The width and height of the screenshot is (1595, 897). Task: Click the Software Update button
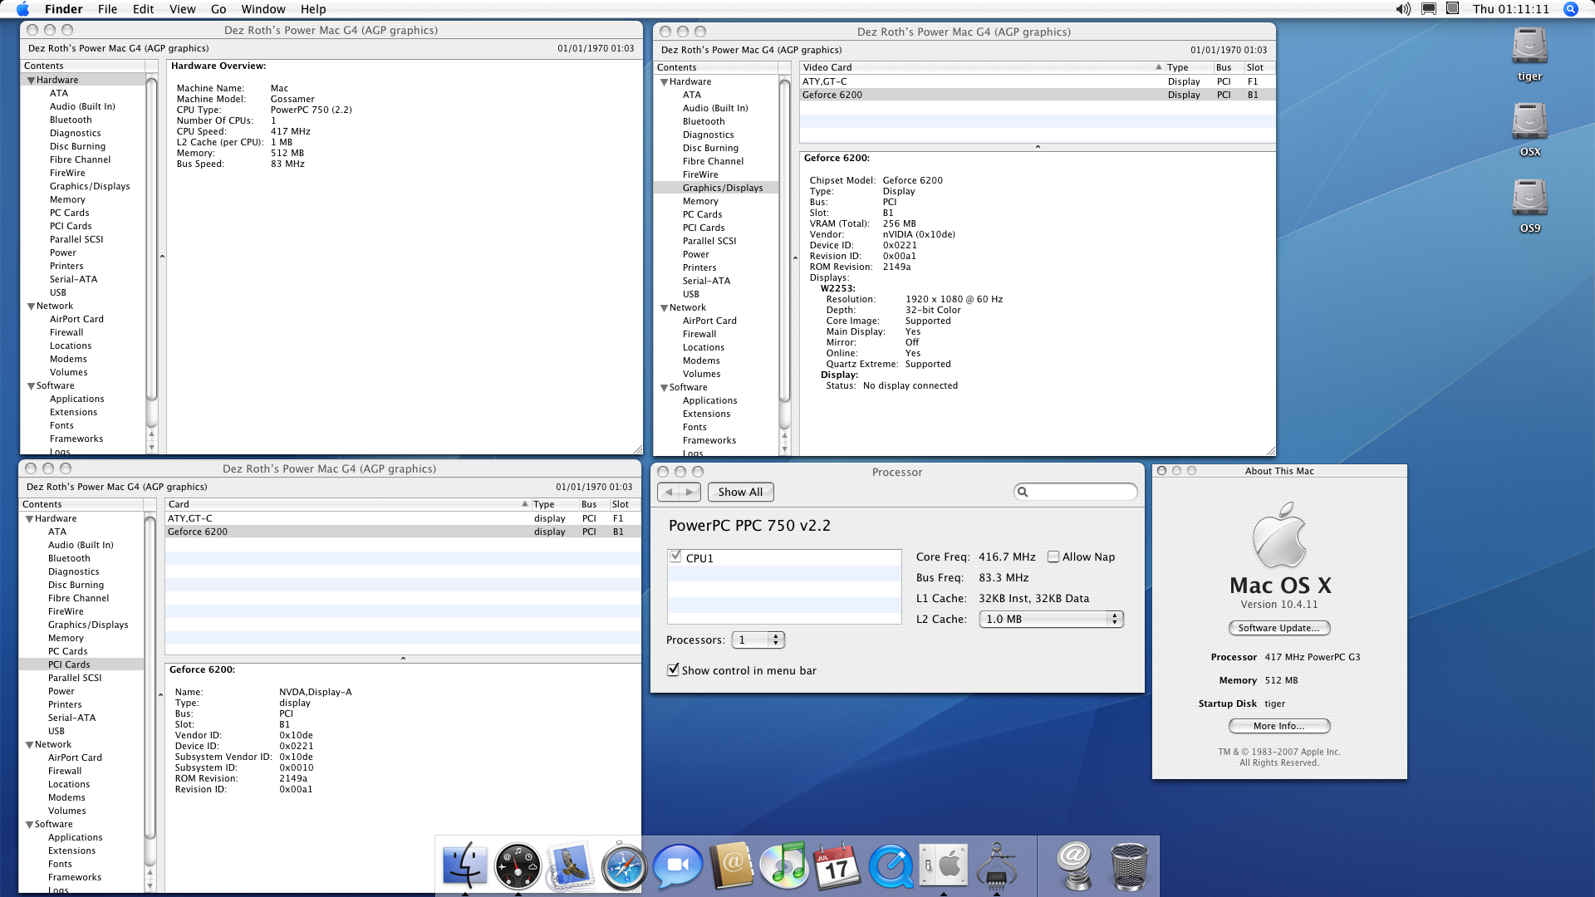[x=1279, y=629]
